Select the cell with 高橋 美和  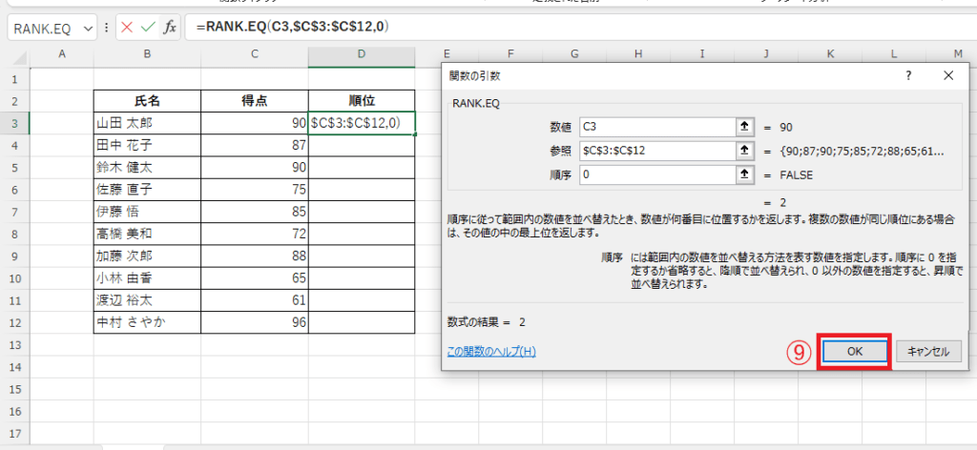point(147,234)
